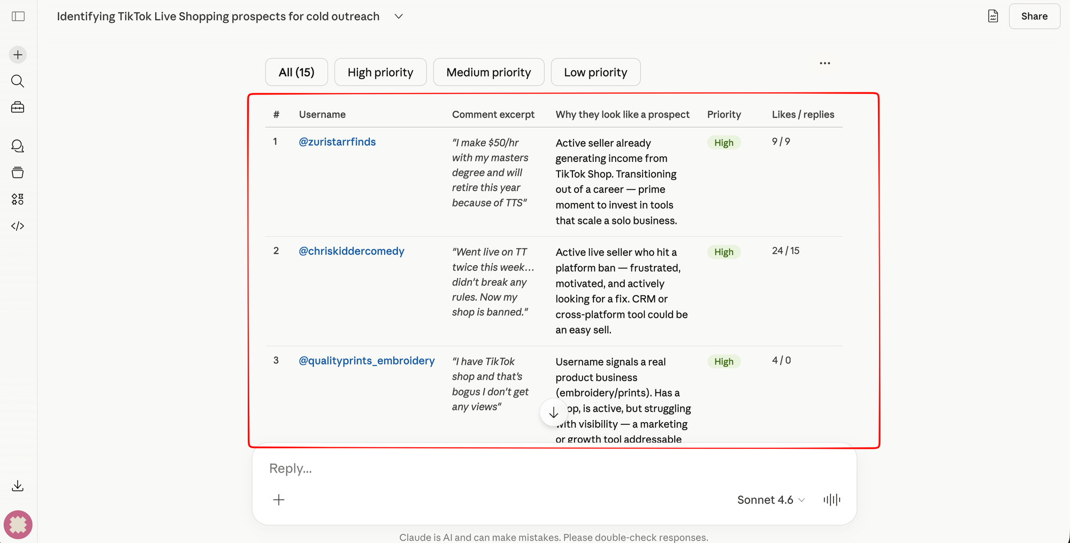The width and height of the screenshot is (1070, 543).
Task: Select the All (15) filter pill
Action: point(296,72)
